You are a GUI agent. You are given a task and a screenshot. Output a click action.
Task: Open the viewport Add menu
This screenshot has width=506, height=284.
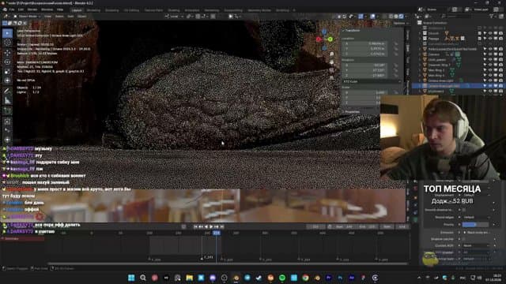70,16
